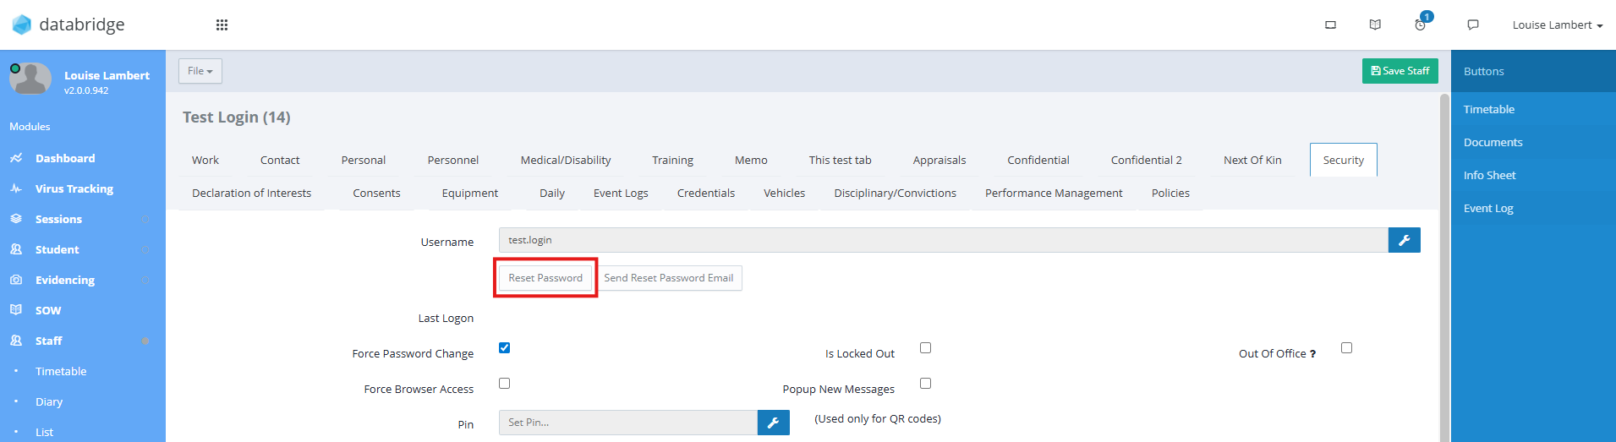Expand the Evidencing module in sidebar
Image resolution: width=1616 pixels, height=442 pixels.
tap(145, 280)
